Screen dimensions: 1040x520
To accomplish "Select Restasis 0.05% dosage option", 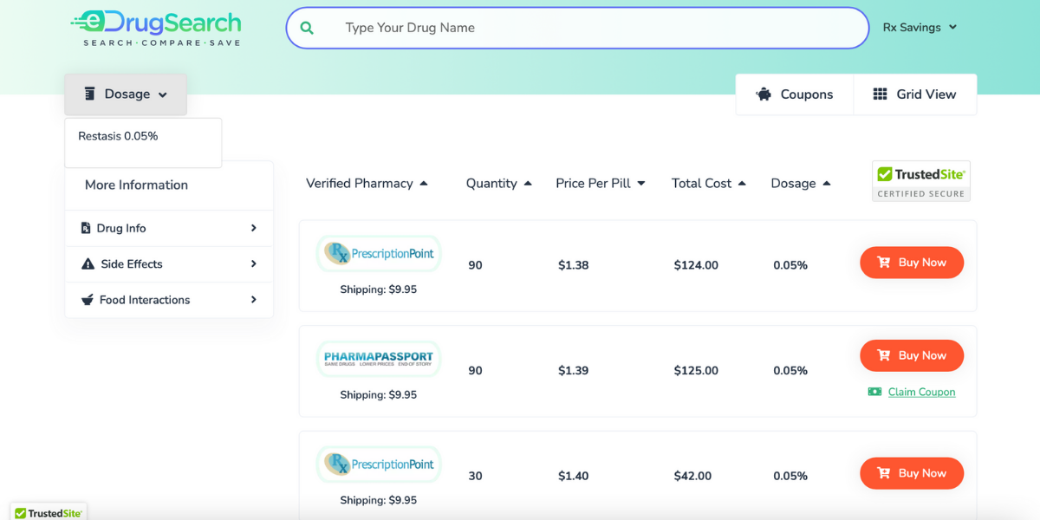I will (118, 136).
